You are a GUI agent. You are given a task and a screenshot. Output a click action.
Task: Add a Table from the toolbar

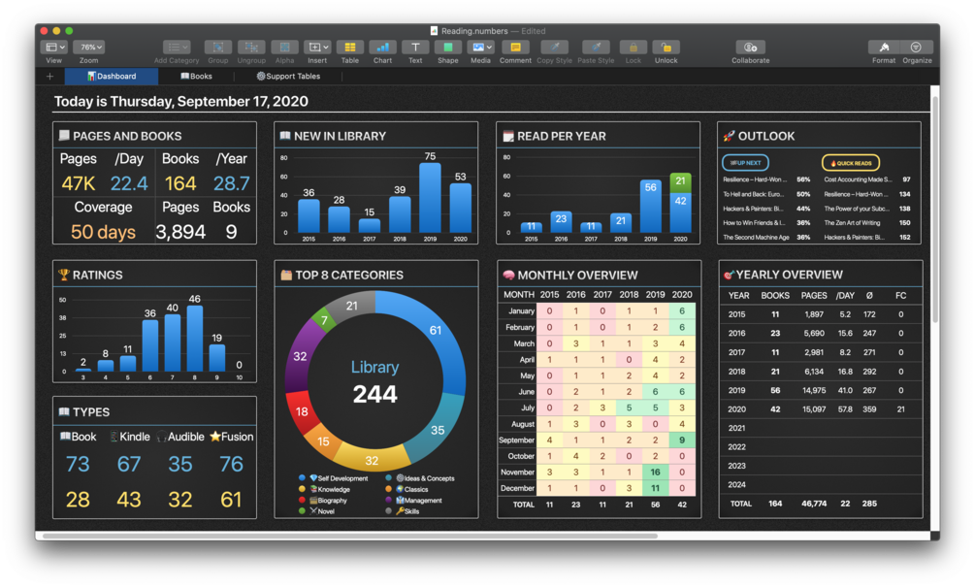coord(350,48)
